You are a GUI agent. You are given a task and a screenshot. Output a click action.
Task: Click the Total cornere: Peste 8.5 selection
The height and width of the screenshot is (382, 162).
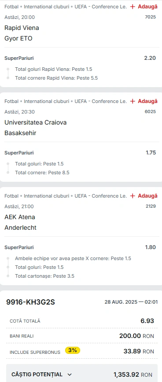[x=42, y=173]
